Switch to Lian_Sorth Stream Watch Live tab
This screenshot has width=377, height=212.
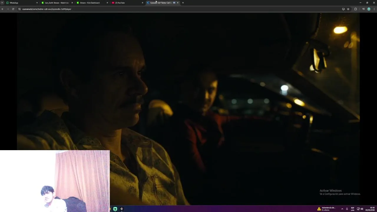(x=57, y=3)
